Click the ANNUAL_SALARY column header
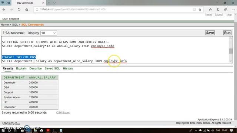 [x=42, y=78]
